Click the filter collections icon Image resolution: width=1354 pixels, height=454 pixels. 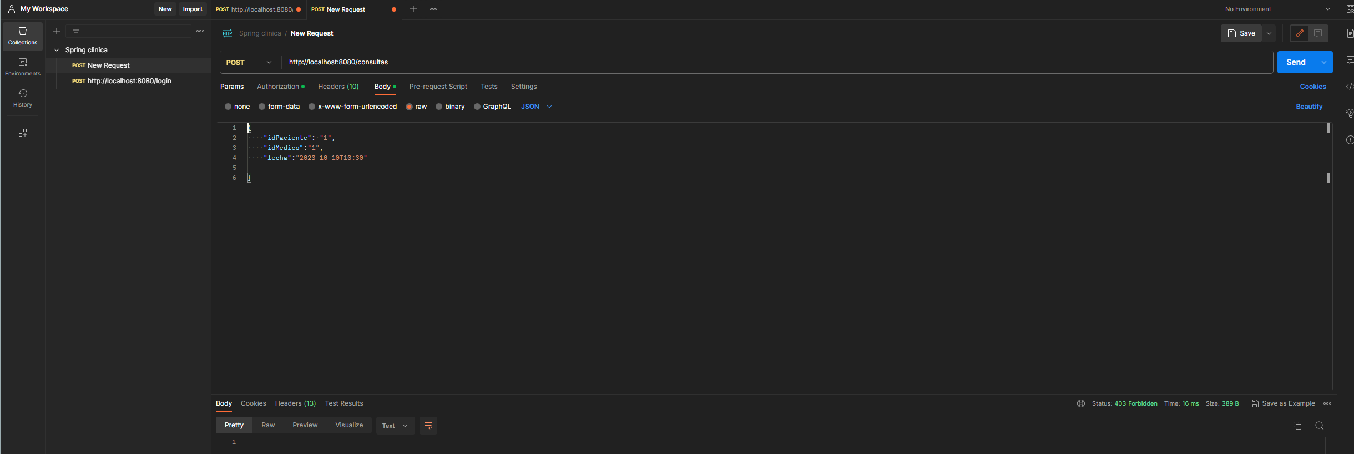click(76, 31)
